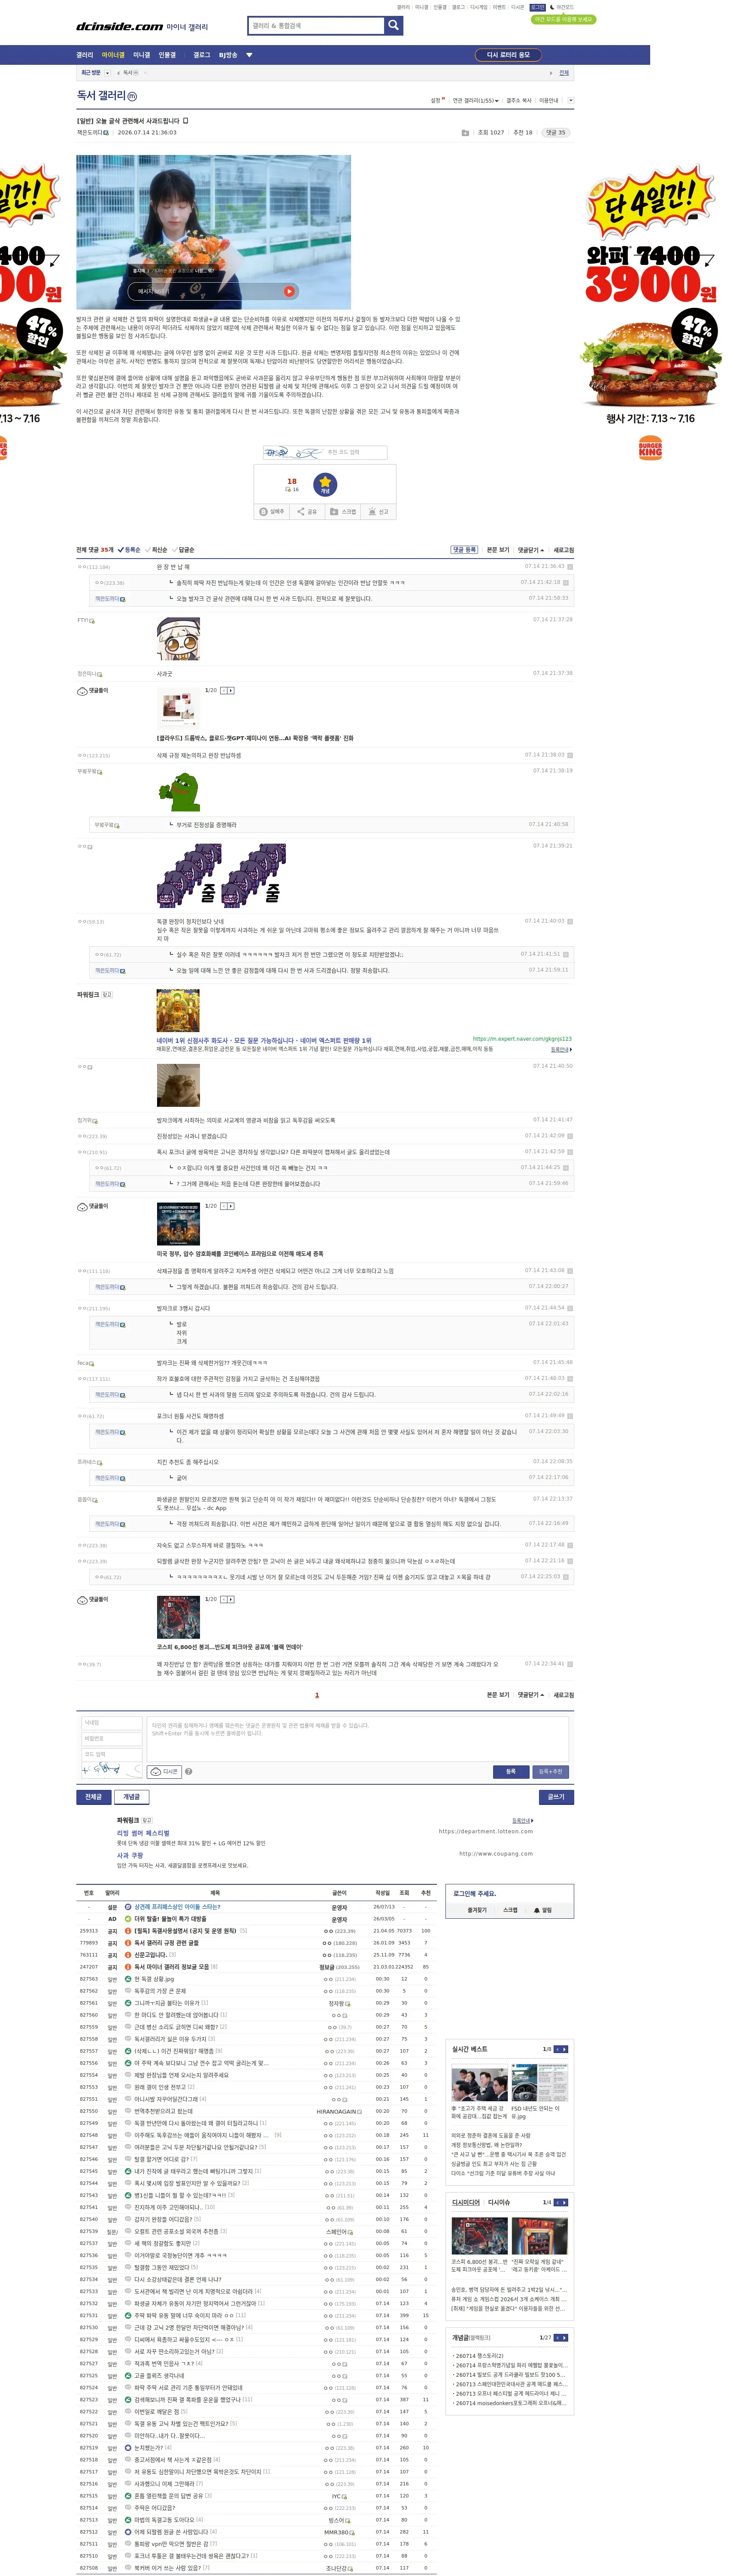The height and width of the screenshot is (2576, 730).
Task: Select 등록순 comment sort order
Action: 130,549
